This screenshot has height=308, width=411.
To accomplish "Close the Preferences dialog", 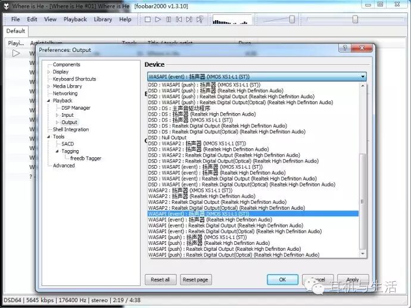I will coord(362,48).
